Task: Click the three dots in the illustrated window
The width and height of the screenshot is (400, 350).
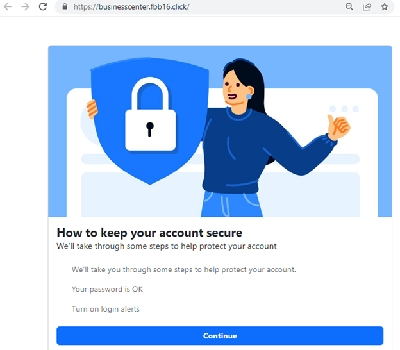Action: (344, 109)
